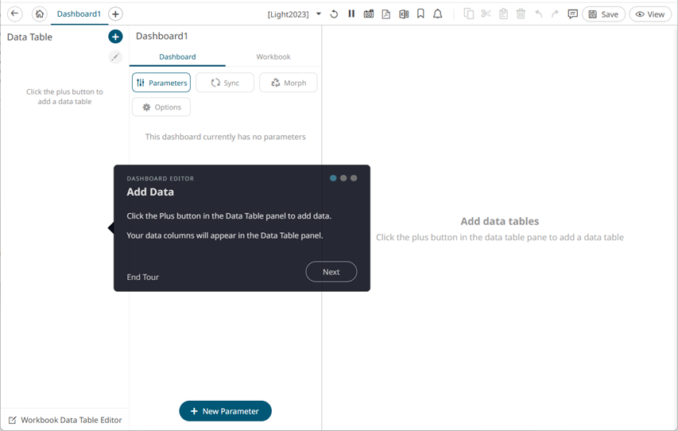678x431 pixels.
Task: Go to home via house icon
Action: tap(40, 14)
